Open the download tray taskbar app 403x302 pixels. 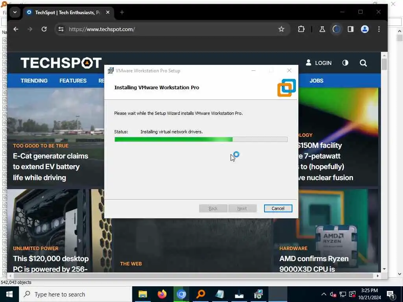coord(239,294)
